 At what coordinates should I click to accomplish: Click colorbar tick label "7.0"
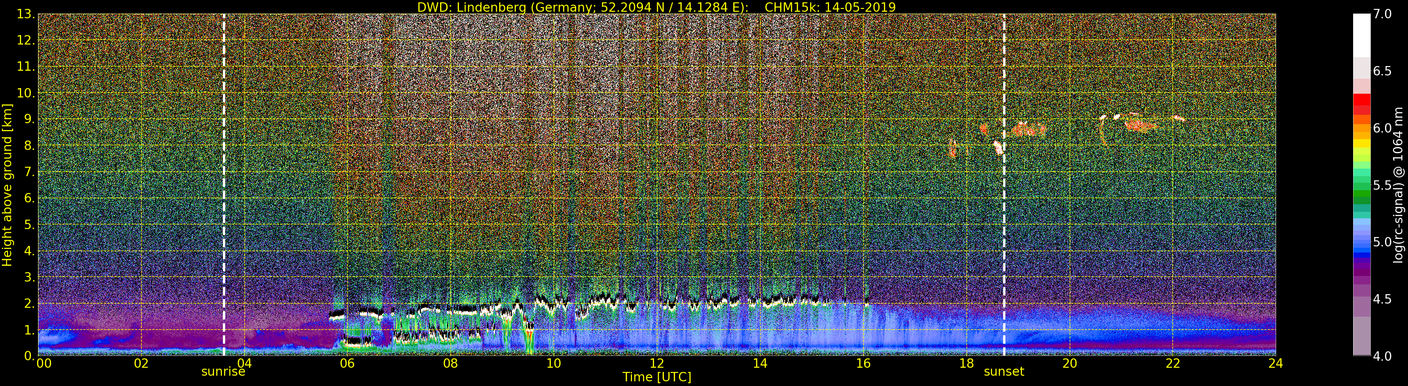pyautogui.click(x=1382, y=14)
